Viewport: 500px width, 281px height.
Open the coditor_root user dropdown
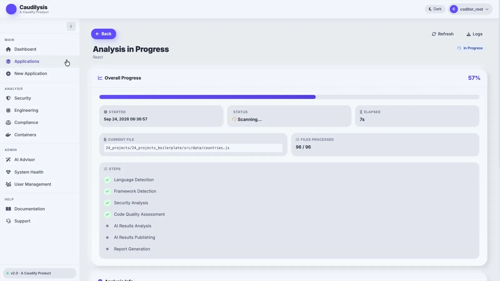tap(470, 9)
